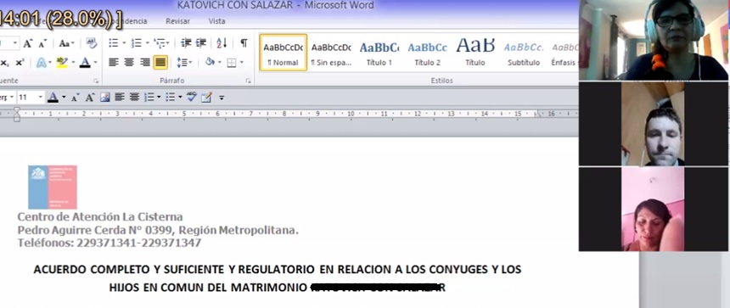Expand the numbering style dropdown arrow in the ribbon
Image resolution: width=730 pixels, height=308 pixels.
click(147, 43)
